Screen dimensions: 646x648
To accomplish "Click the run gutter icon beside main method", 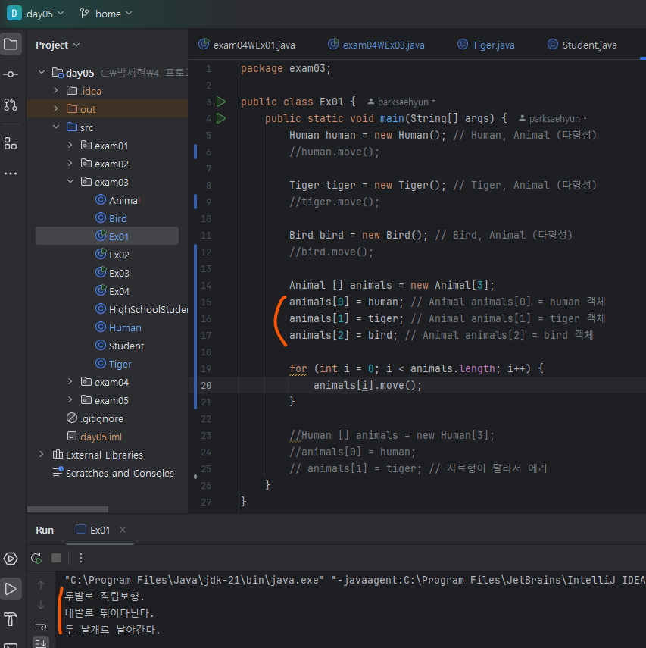I will tap(221, 118).
